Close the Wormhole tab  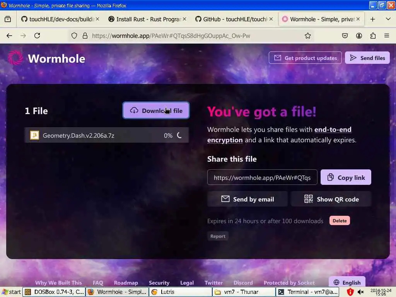tap(358, 19)
